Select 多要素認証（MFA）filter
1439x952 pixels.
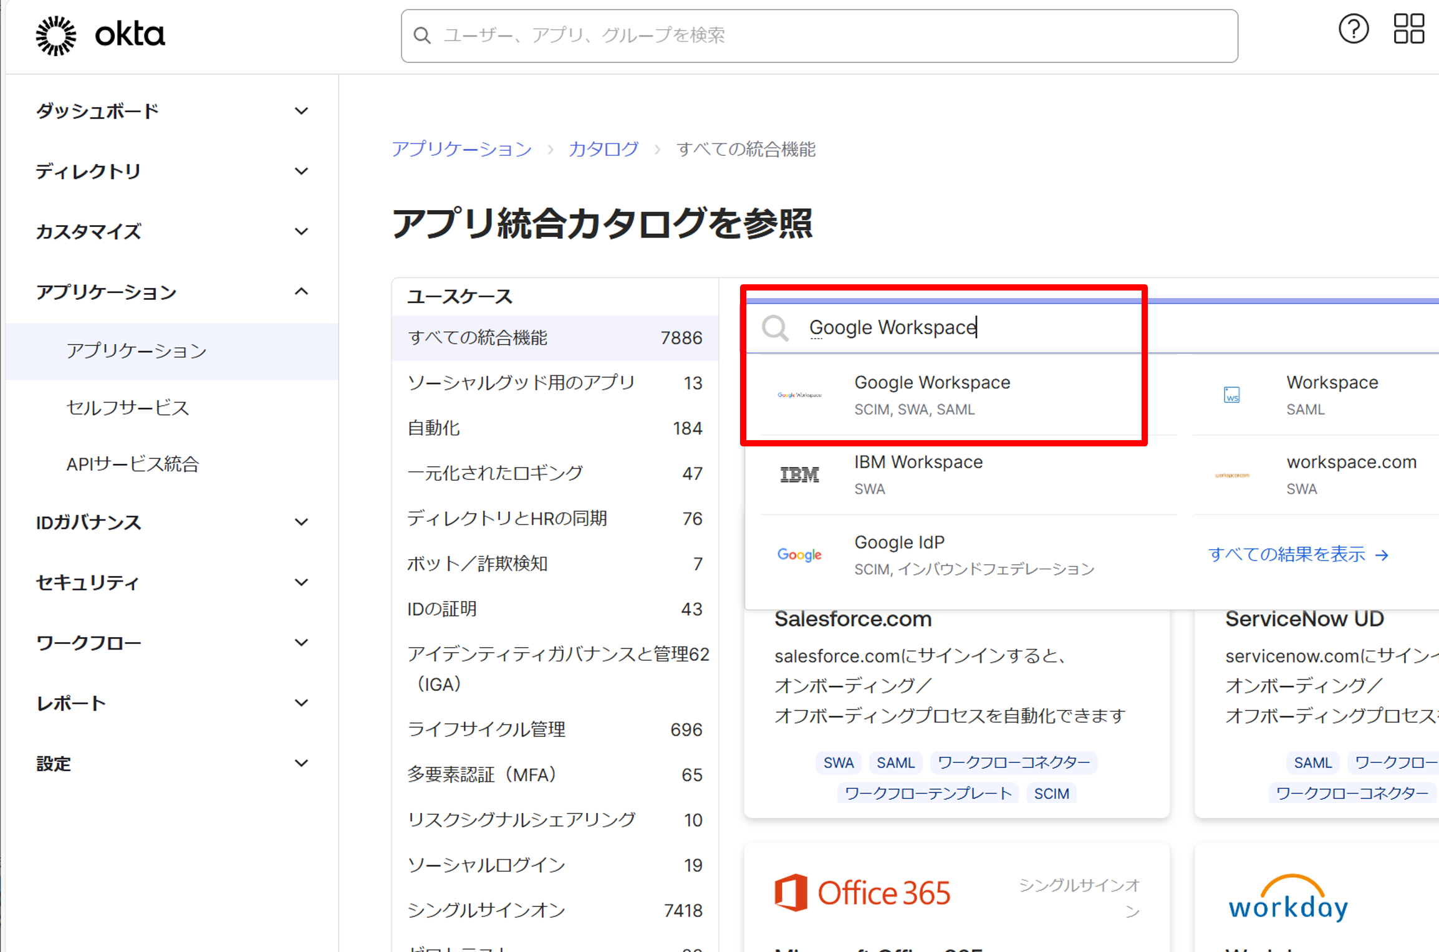[x=555, y=775]
